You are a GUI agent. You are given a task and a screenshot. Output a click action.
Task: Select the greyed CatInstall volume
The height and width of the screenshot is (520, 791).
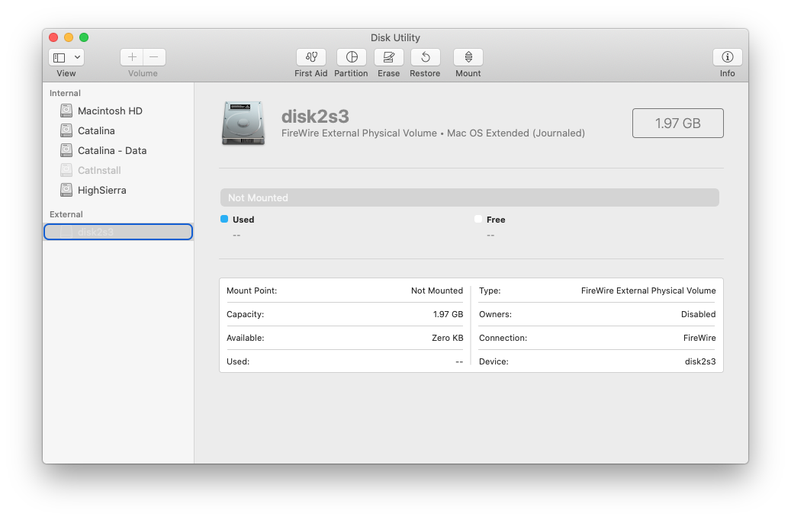118,171
